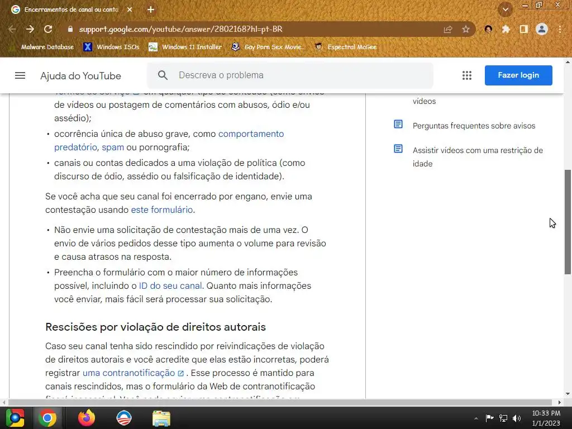Open Ajuda do YouTube home link
This screenshot has width=572, height=429.
(x=80, y=76)
